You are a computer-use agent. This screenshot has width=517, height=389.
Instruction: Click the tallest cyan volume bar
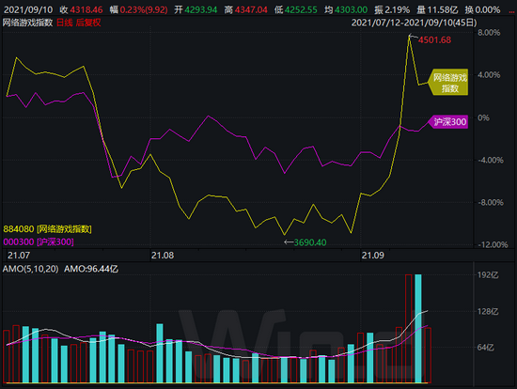tap(418, 328)
